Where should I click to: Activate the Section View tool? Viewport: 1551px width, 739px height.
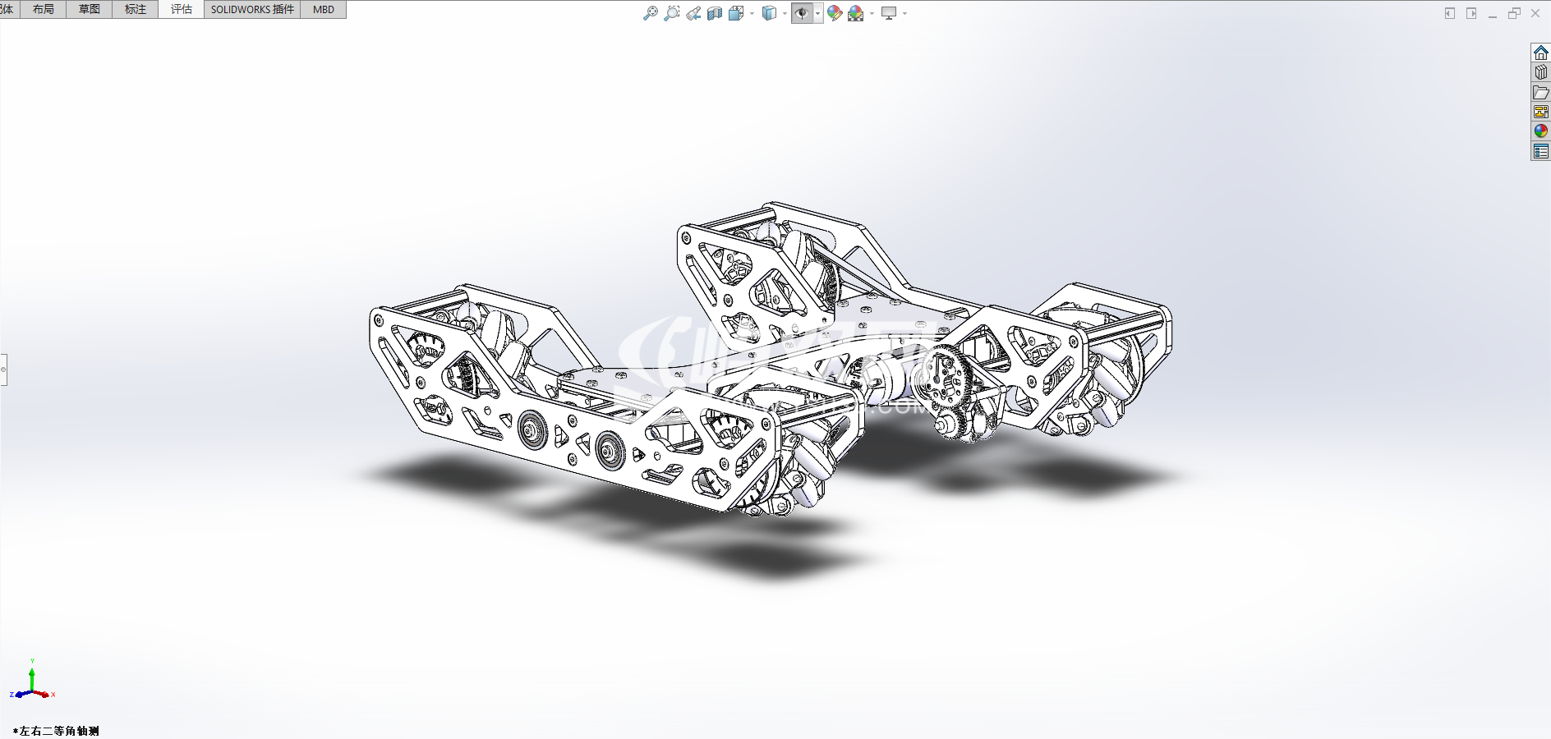715,13
